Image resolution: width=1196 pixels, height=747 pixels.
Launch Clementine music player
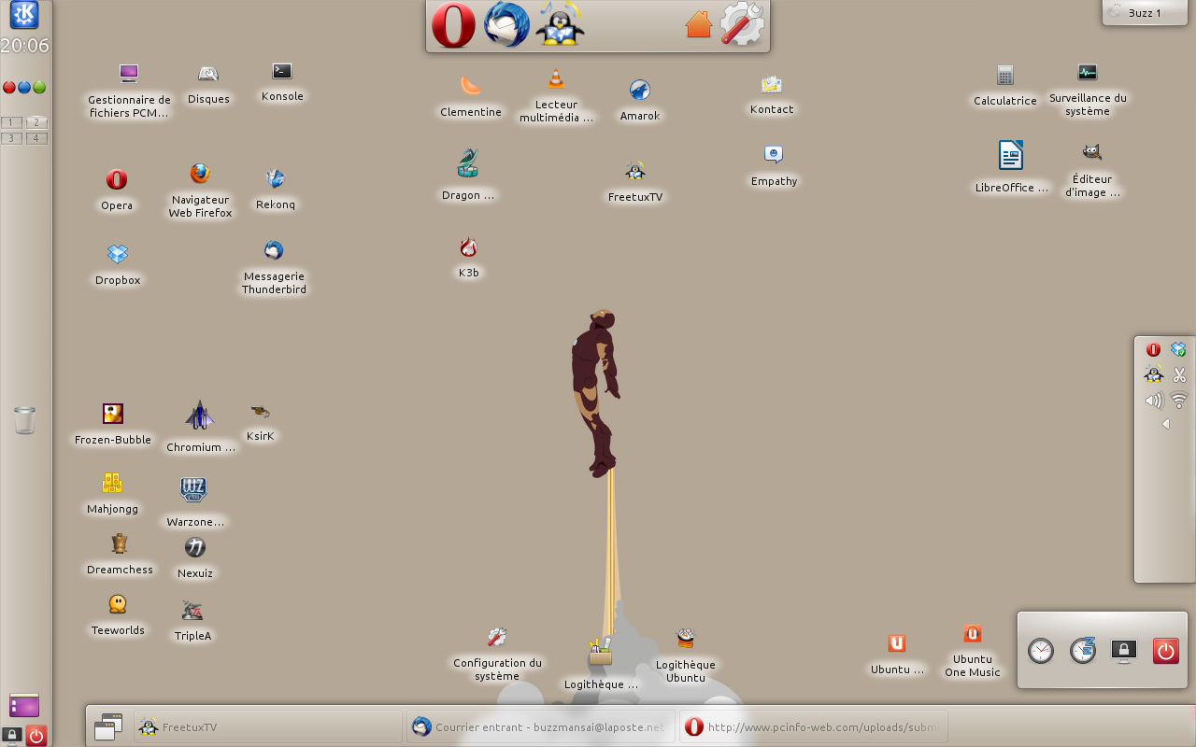[x=471, y=86]
